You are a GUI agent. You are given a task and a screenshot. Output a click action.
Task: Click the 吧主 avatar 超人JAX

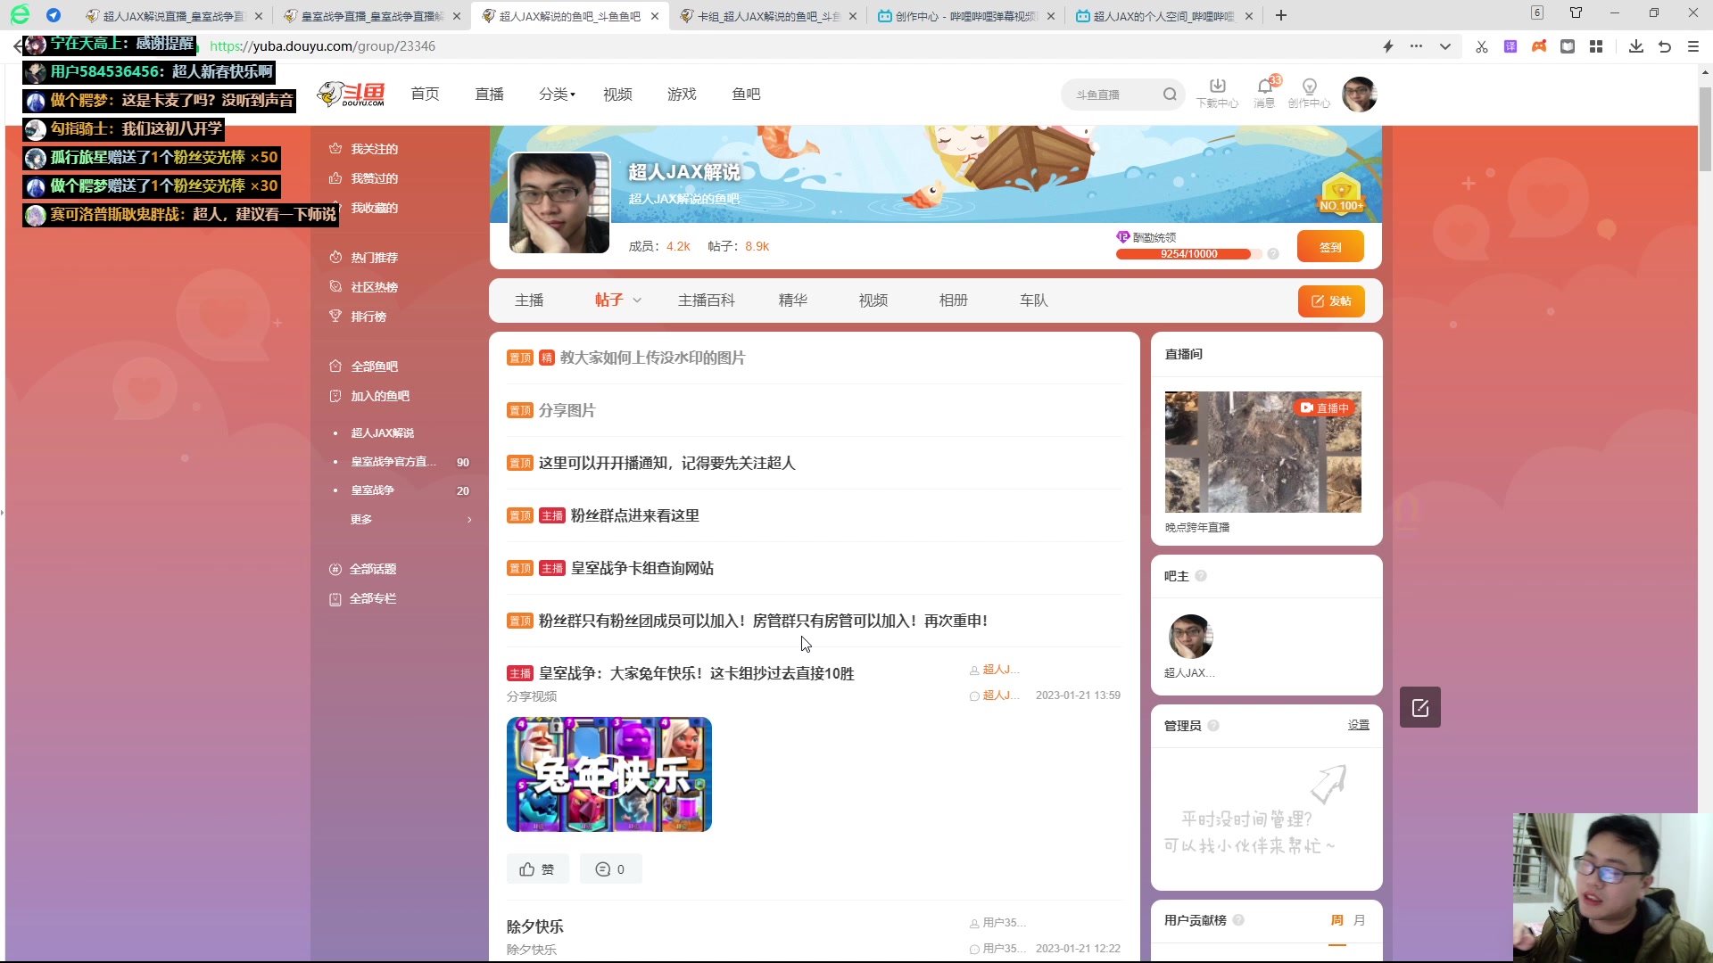[1190, 637]
